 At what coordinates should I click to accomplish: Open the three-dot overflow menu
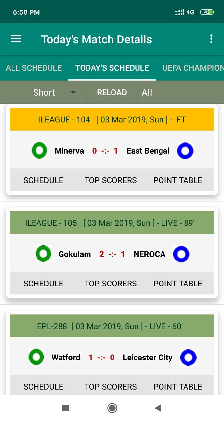[x=211, y=39]
